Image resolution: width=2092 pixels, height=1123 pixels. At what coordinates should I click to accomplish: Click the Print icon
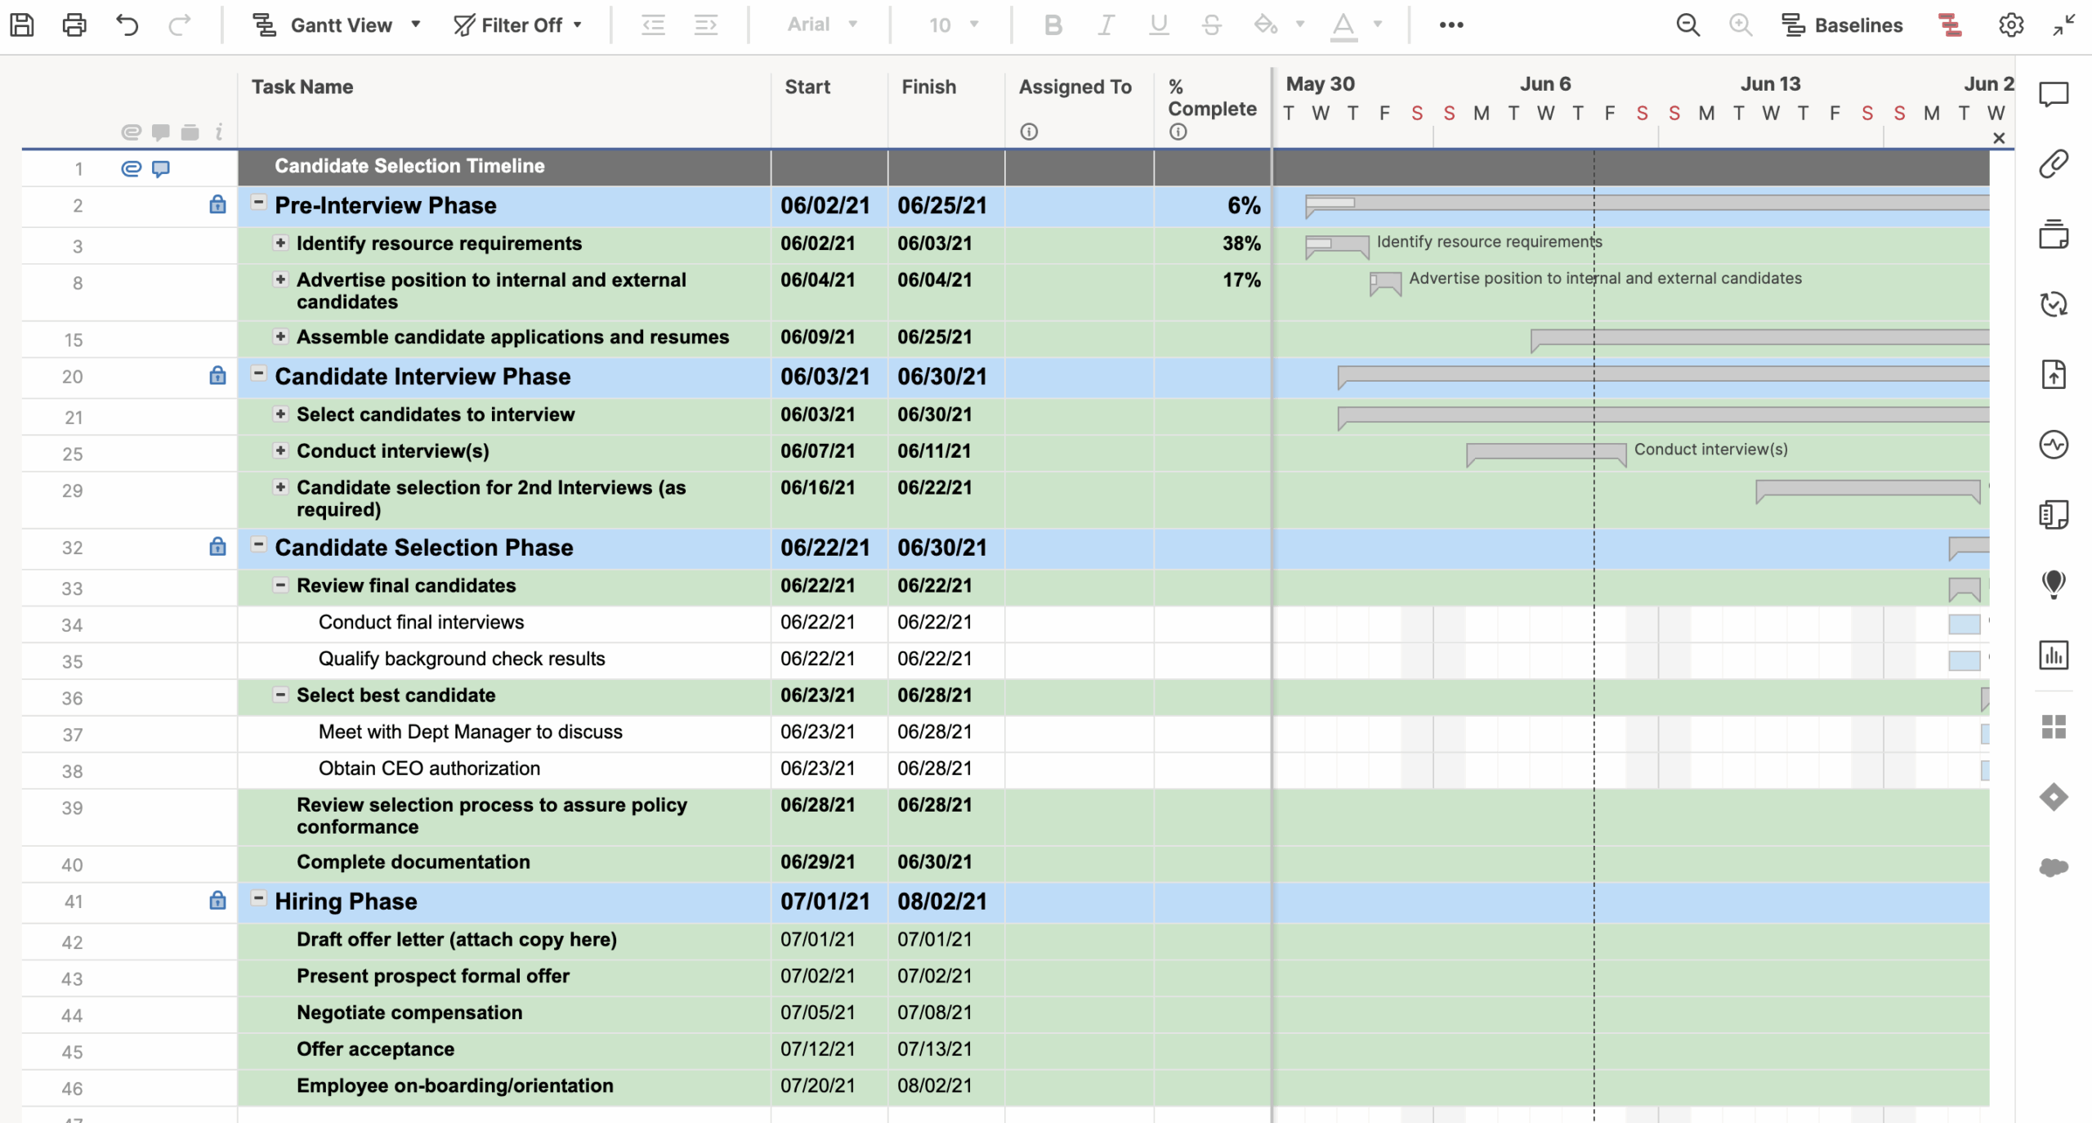pyautogui.click(x=74, y=25)
